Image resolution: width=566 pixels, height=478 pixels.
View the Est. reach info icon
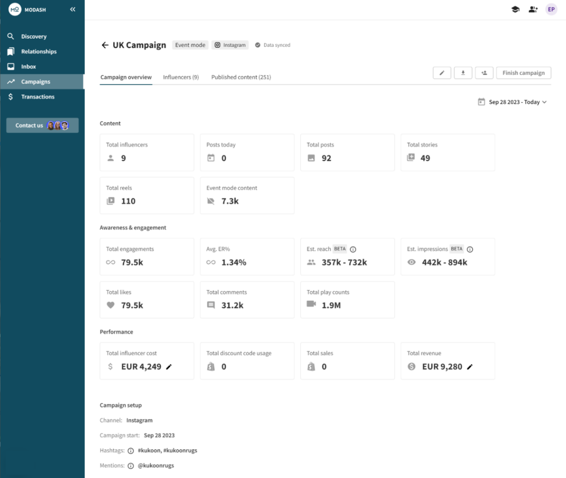coord(352,249)
